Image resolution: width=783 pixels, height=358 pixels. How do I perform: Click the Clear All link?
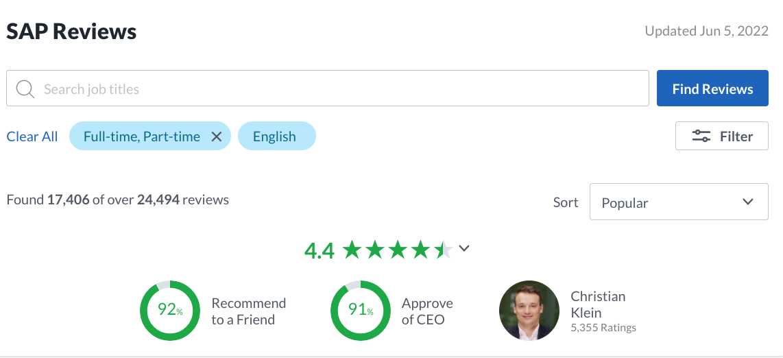tap(32, 136)
